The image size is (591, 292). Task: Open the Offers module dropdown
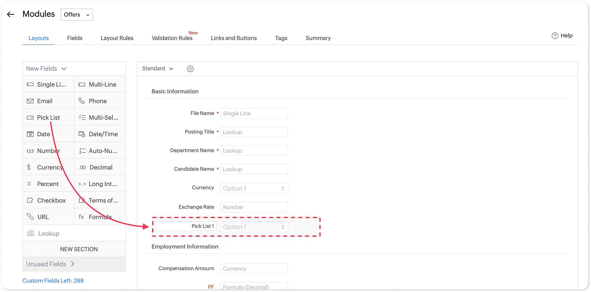[x=77, y=14]
